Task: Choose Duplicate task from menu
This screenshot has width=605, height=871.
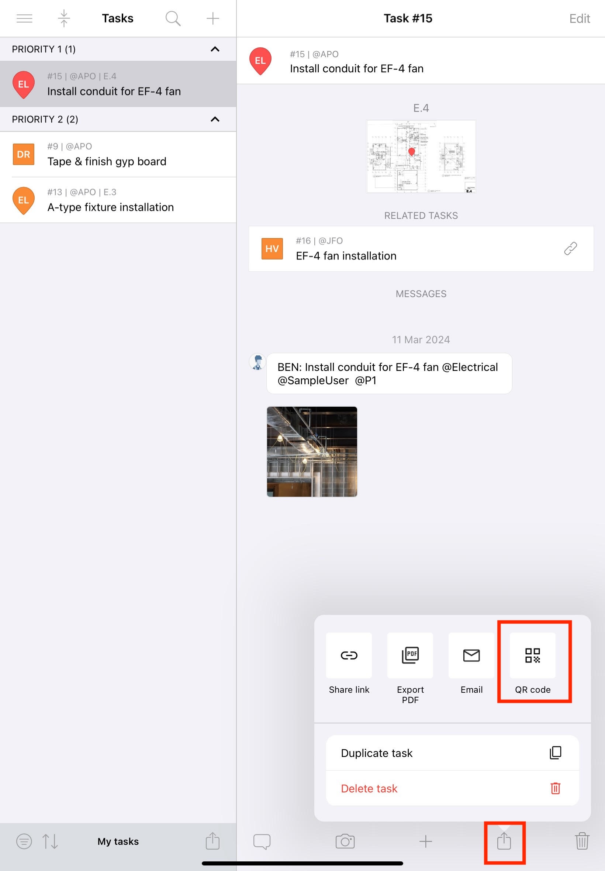Action: [x=452, y=753]
